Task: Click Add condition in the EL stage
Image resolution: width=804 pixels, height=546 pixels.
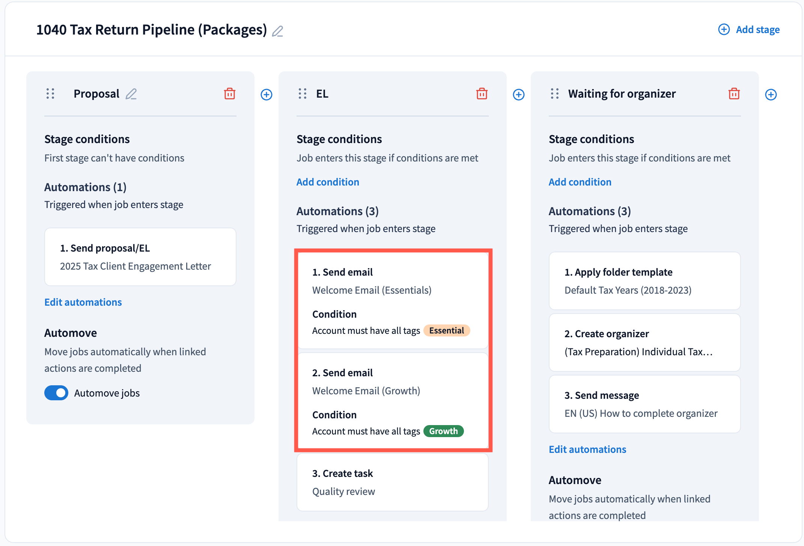Action: [x=328, y=182]
